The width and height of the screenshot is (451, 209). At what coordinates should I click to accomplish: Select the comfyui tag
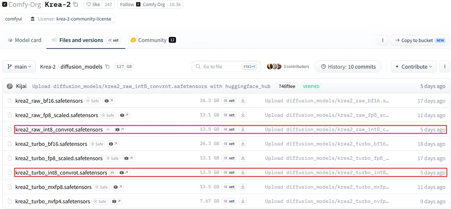[x=14, y=19]
